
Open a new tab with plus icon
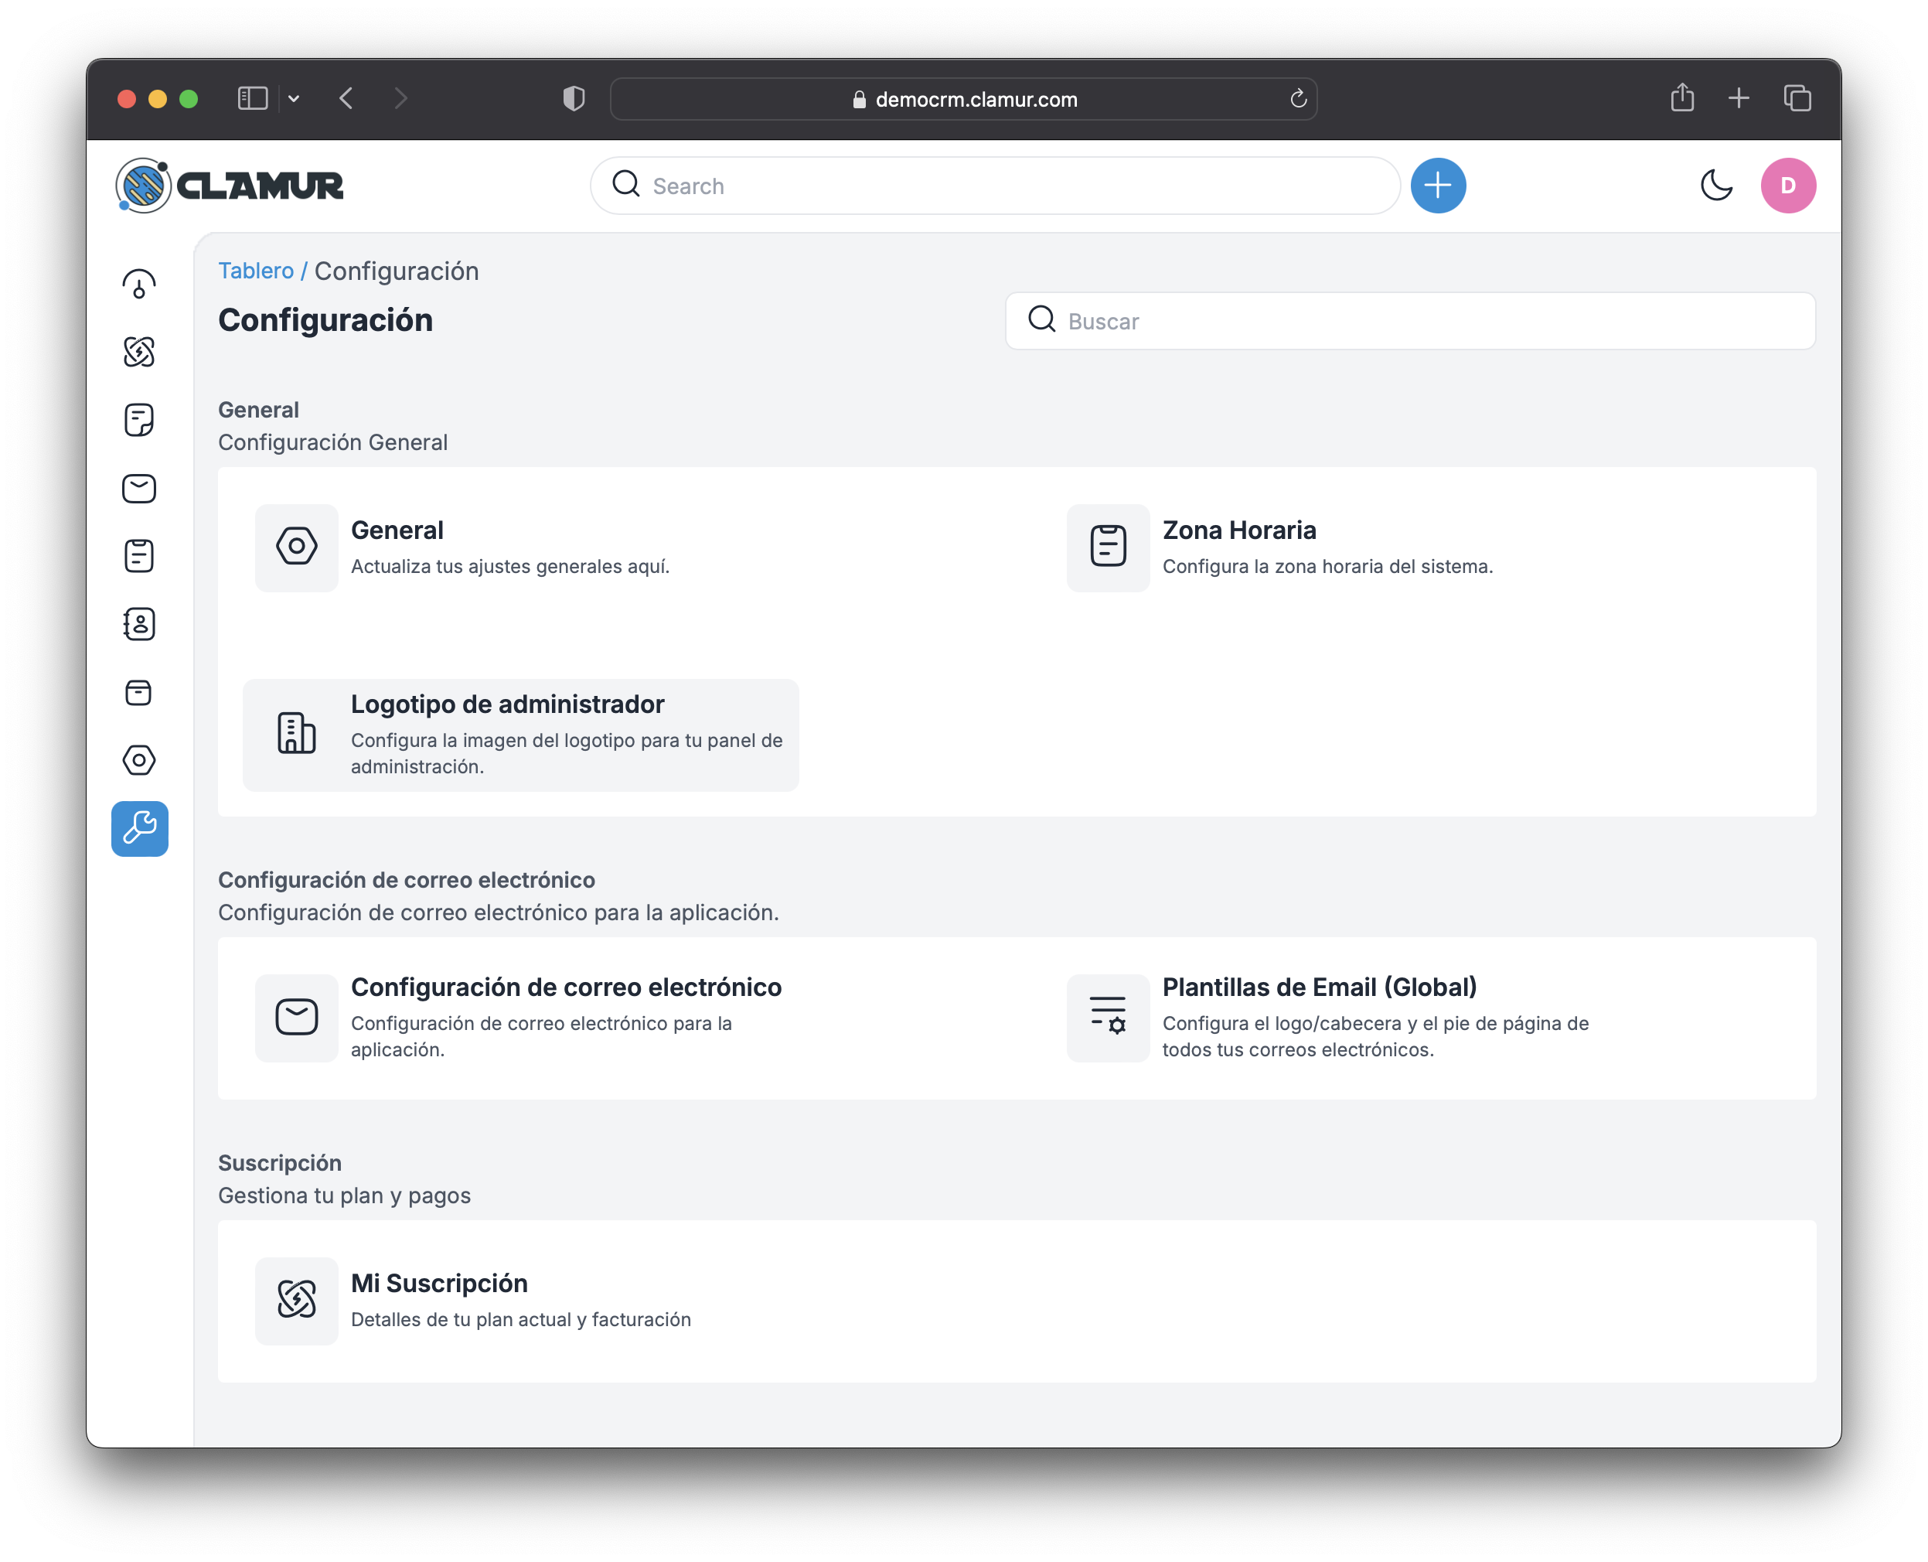coord(1739,98)
